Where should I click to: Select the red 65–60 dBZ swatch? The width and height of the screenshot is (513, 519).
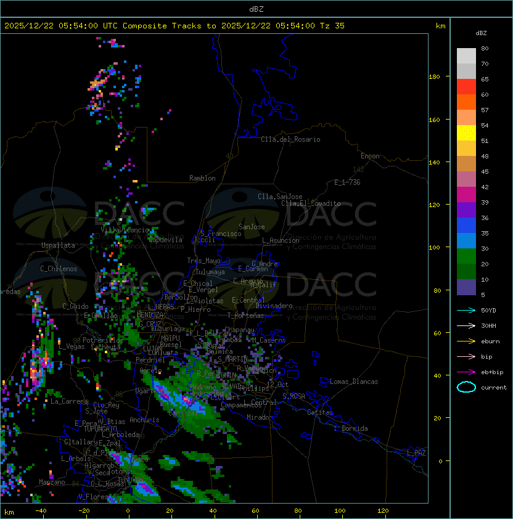[466, 87]
